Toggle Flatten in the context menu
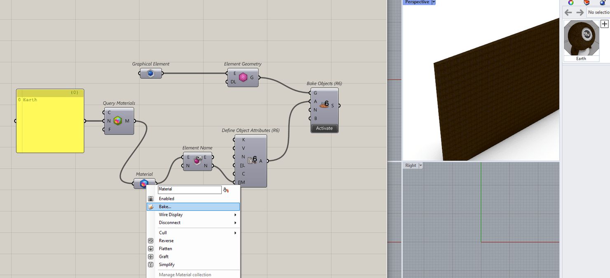The width and height of the screenshot is (610, 278). pyautogui.click(x=165, y=249)
